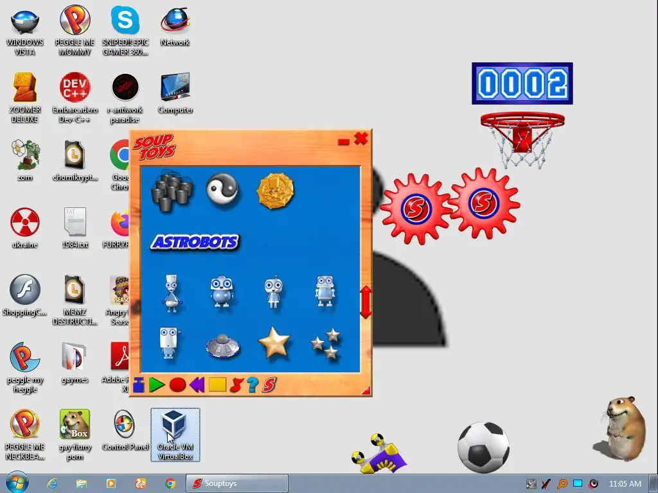The height and width of the screenshot is (493, 658).
Task: Click the red record circle button
Action: pyautogui.click(x=177, y=385)
